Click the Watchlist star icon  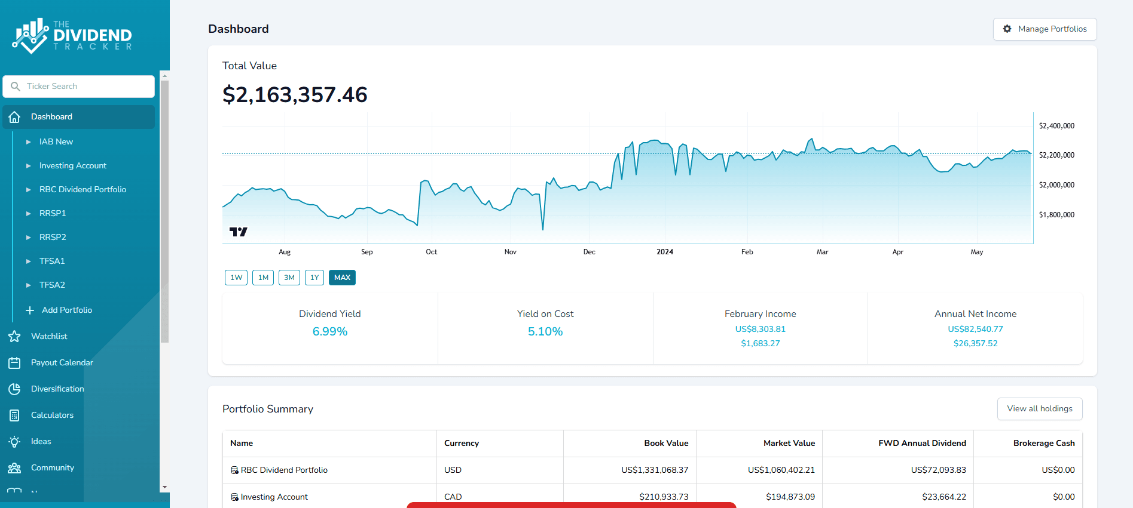click(15, 337)
